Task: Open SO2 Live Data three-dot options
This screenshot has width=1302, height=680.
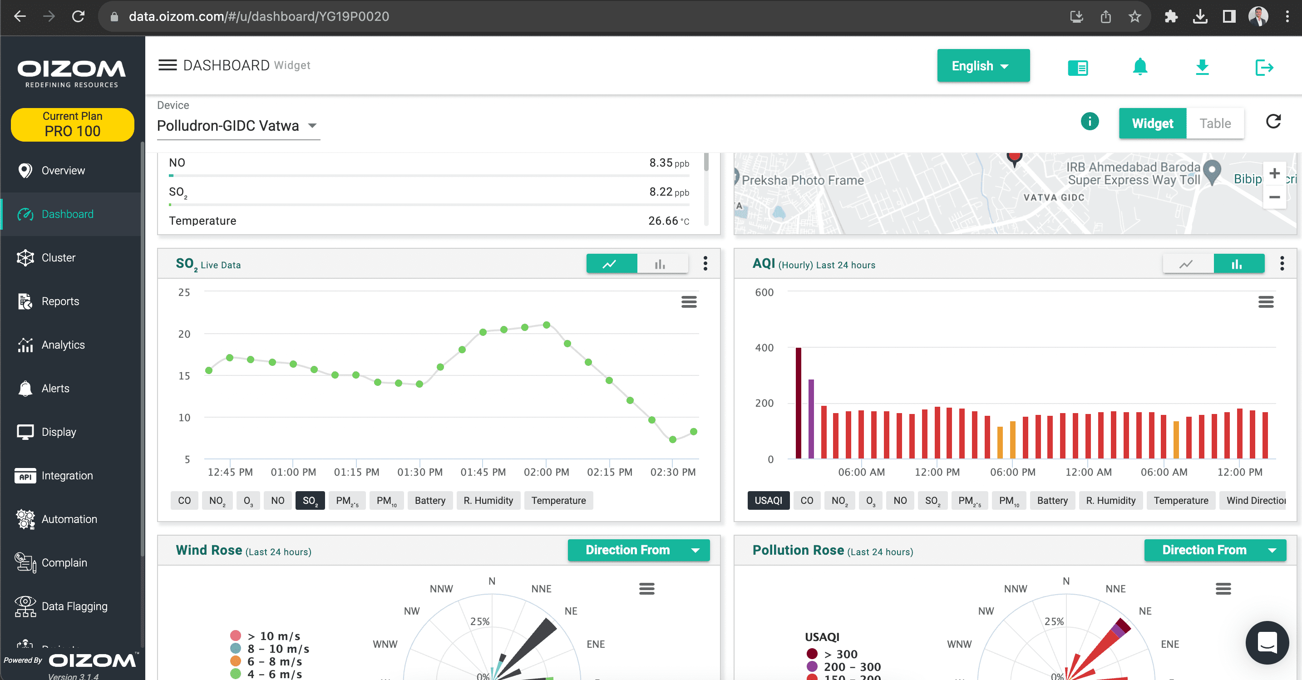Action: [705, 263]
